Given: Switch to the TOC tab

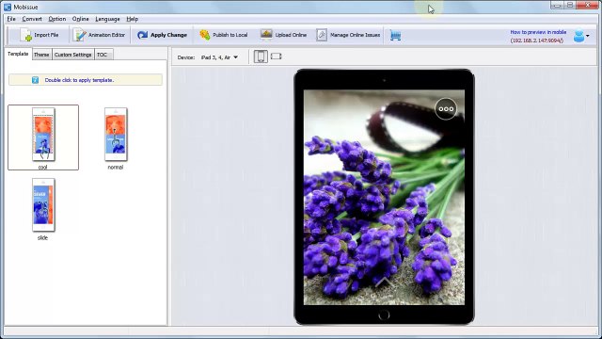Looking at the screenshot, I should pos(103,55).
